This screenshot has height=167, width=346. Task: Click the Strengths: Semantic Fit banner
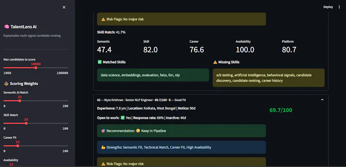pyautogui.click(x=181, y=147)
